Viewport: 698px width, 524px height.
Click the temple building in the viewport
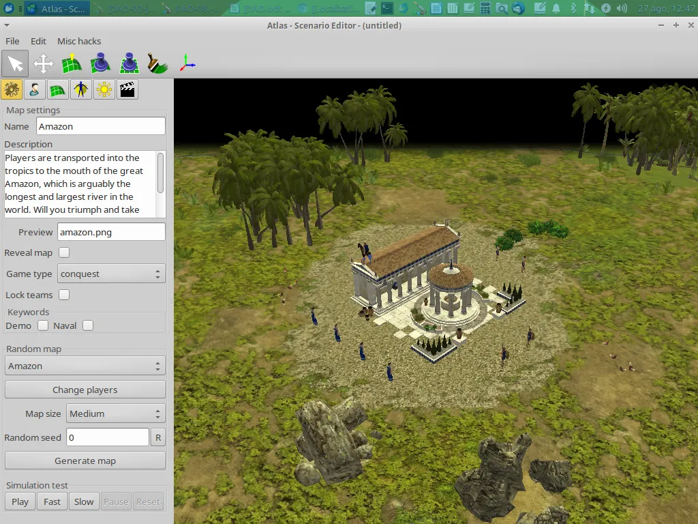tap(406, 267)
